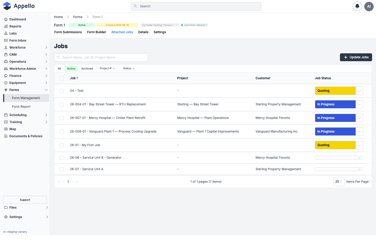Check the 26-01 My First Job row

coord(62,145)
